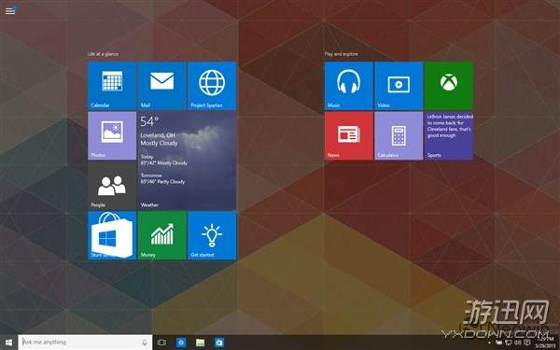Open the blue pinned app left of File Explorer
Image resolution: width=560 pixels, height=350 pixels.
pyautogui.click(x=181, y=343)
